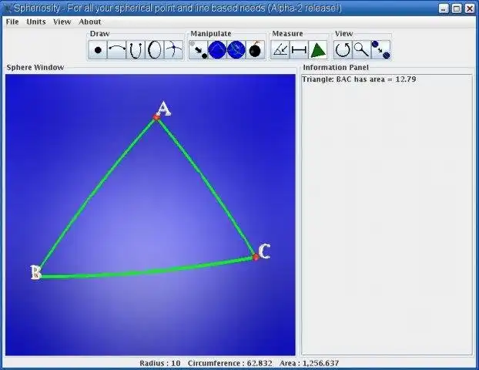Select the bomb delete tool
Viewport: 479px width, 370px height.
(255, 50)
